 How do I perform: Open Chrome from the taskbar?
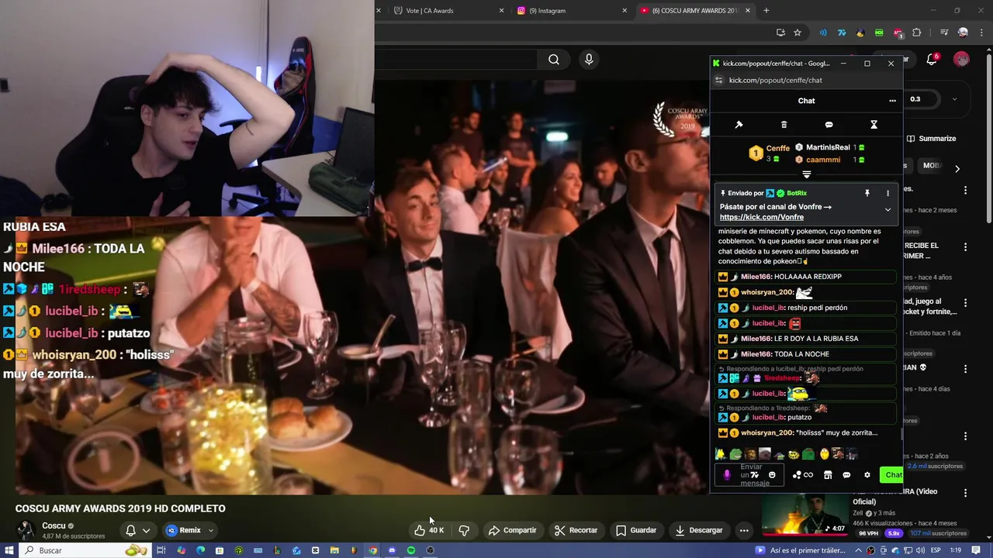tap(372, 550)
